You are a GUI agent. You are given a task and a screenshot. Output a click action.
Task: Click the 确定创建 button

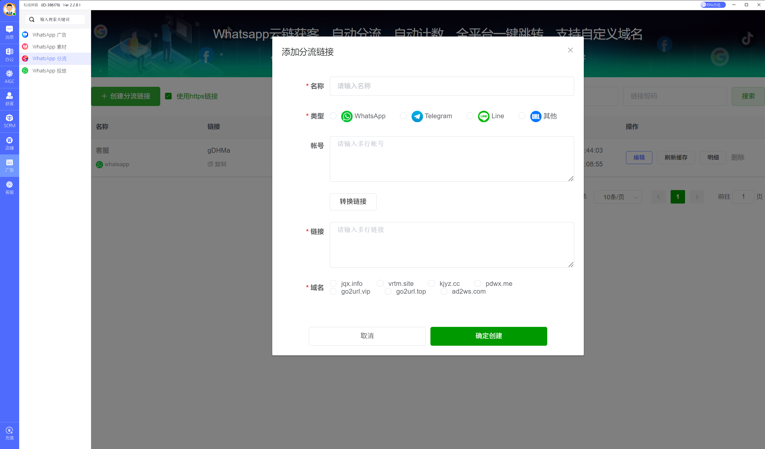[x=489, y=336]
